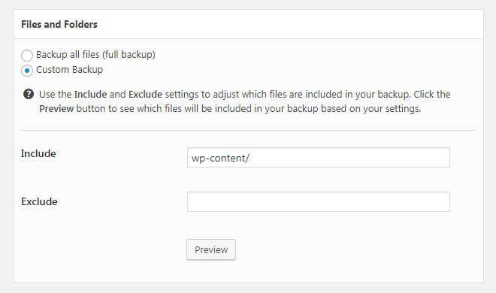Click the 'Backup all files (full backup)' label
496x293 pixels.
coord(95,54)
